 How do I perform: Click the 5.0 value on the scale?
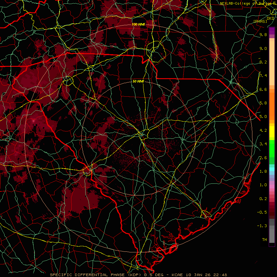coord(263,117)
